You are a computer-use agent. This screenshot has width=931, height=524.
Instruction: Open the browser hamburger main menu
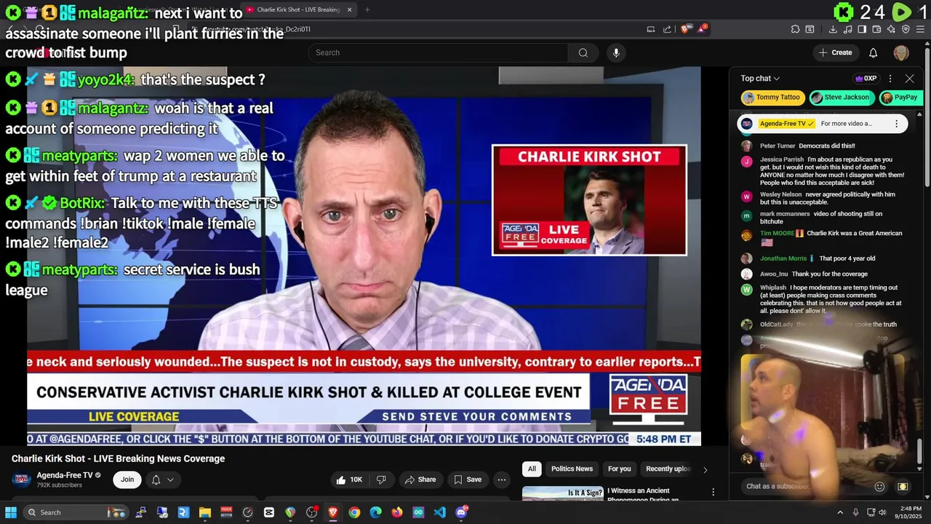(920, 29)
